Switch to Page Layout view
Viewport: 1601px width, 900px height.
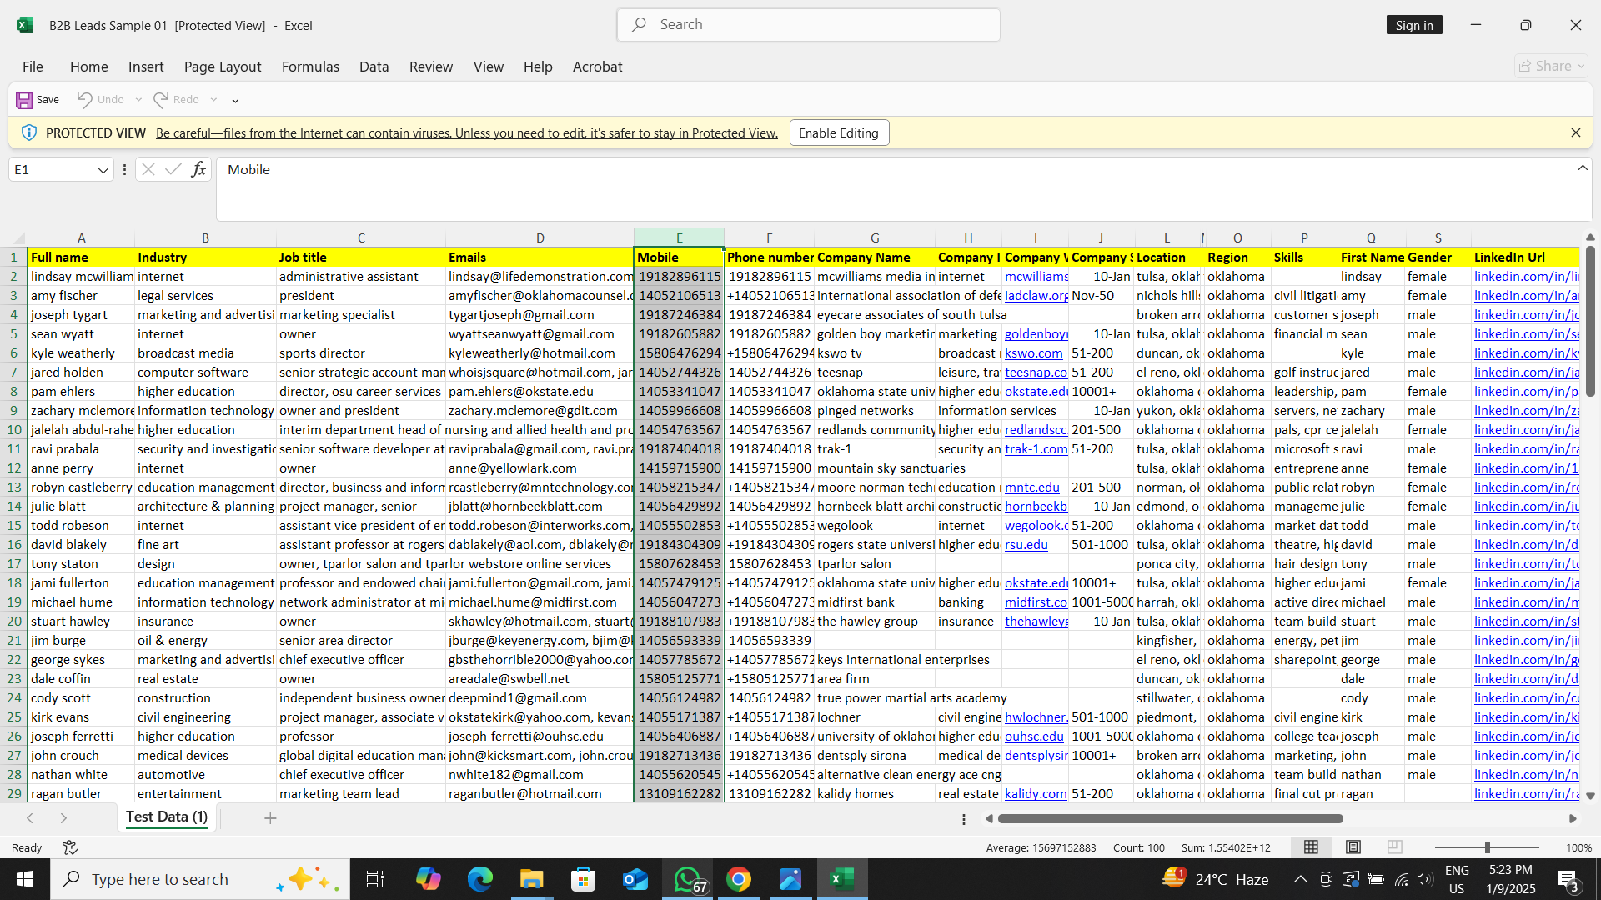(1353, 847)
